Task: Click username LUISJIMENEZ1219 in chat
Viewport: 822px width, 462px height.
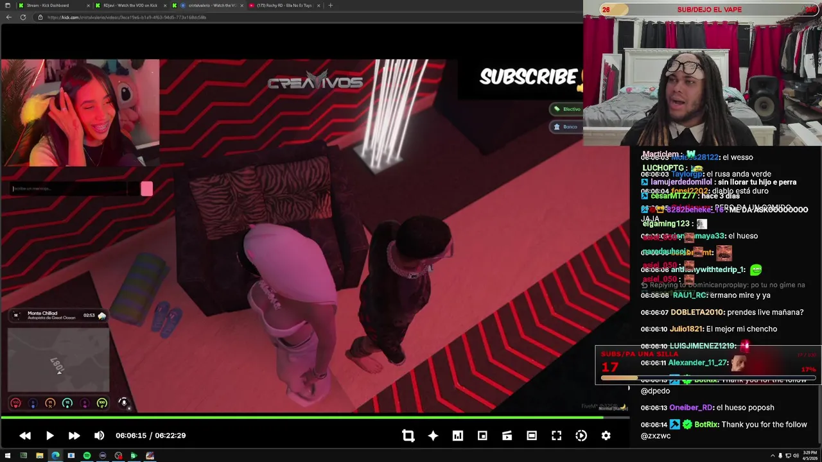Action: pos(703,346)
